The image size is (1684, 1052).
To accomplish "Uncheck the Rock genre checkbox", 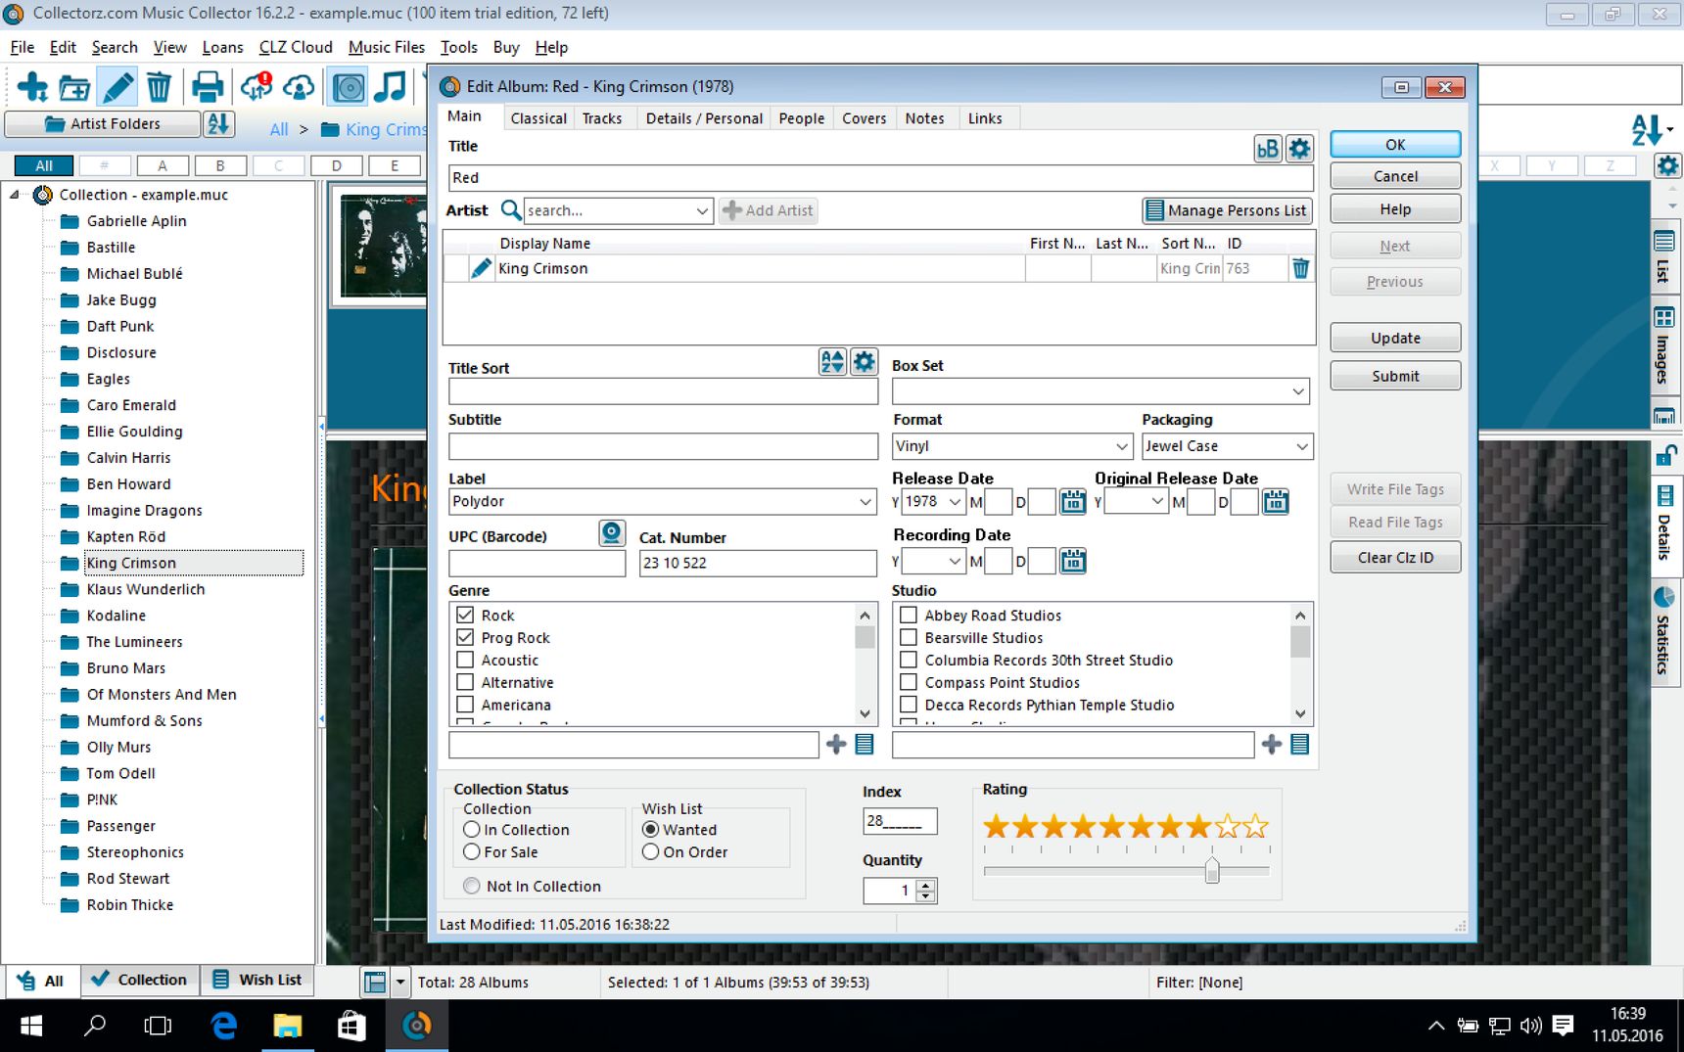I will click(x=465, y=615).
